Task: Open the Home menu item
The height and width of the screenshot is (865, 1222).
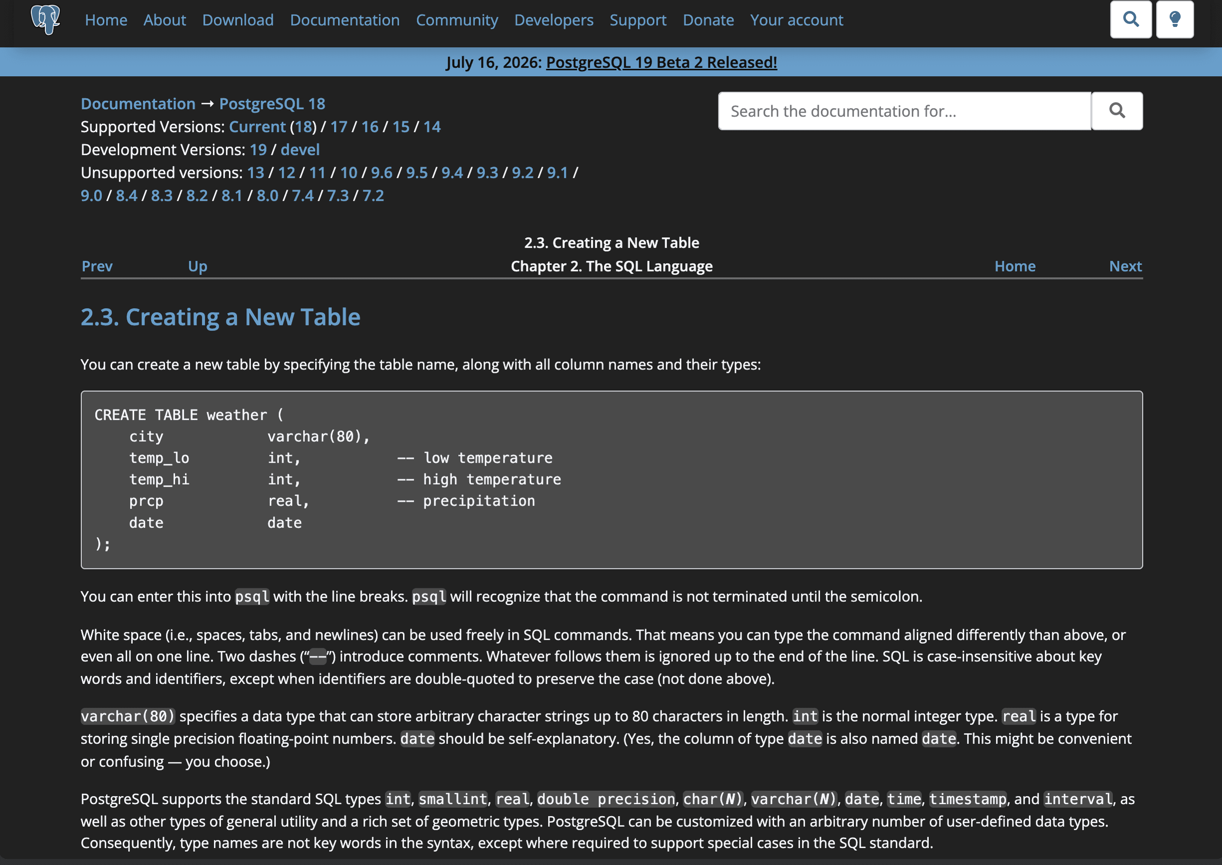Action: [x=106, y=20]
